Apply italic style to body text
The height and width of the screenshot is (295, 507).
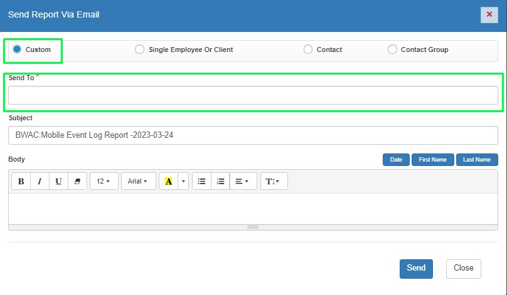click(40, 181)
